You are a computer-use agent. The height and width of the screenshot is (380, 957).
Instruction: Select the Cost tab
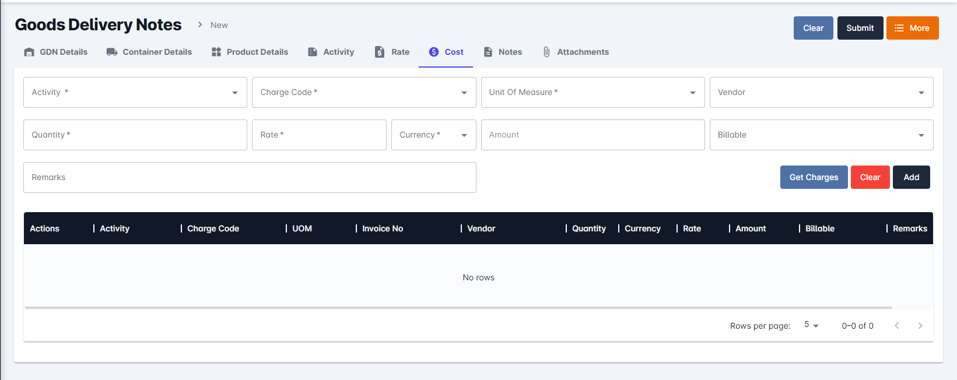446,52
